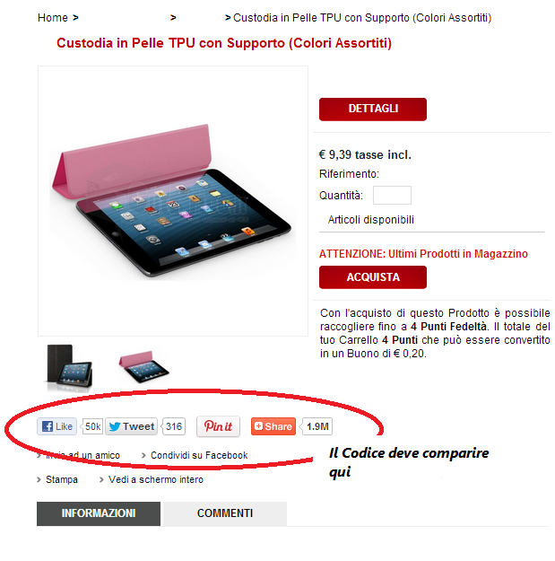Click the DETTAGLI button
Viewport: 555px width, 561px height.
373,110
